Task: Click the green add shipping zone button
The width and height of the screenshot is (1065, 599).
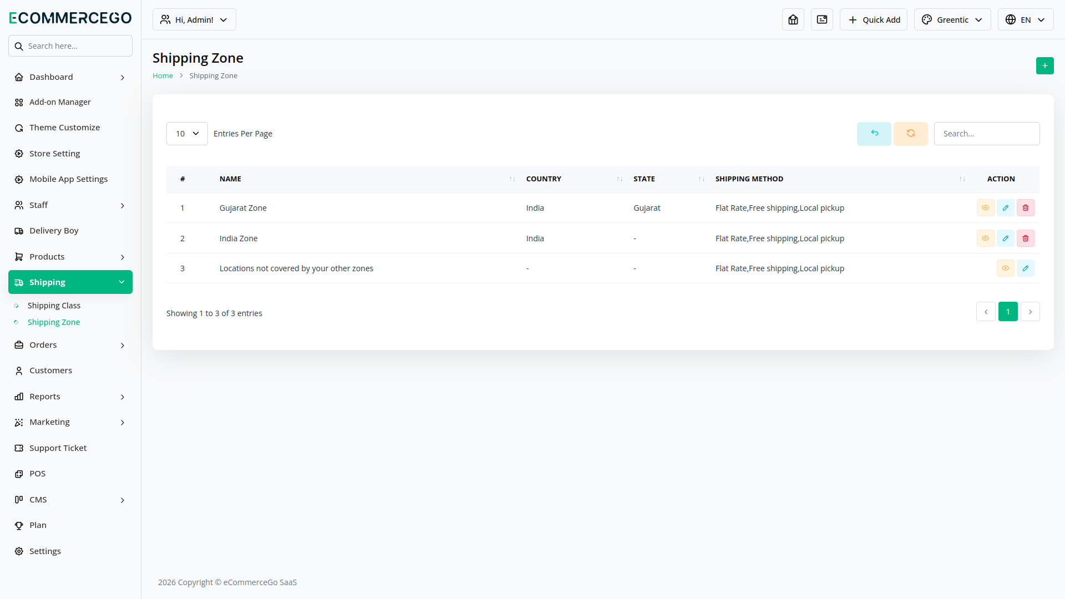Action: coord(1044,66)
